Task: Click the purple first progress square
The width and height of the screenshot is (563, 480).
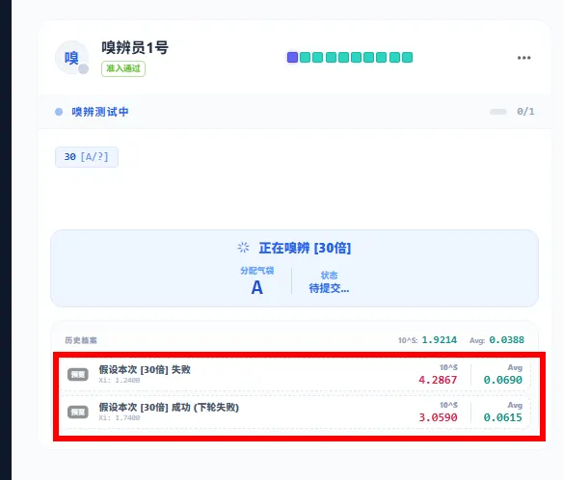Action: point(292,58)
